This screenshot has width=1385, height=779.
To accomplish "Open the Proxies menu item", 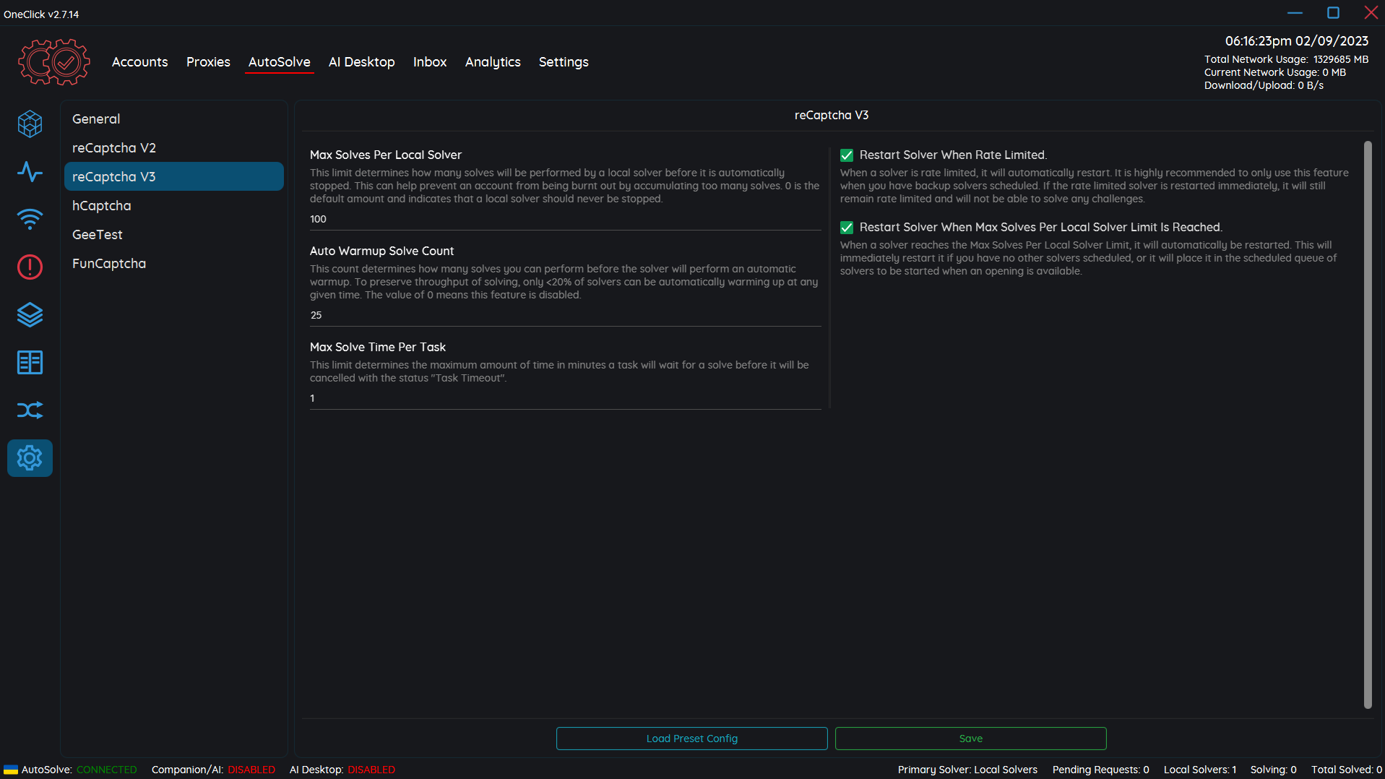I will pos(207,62).
